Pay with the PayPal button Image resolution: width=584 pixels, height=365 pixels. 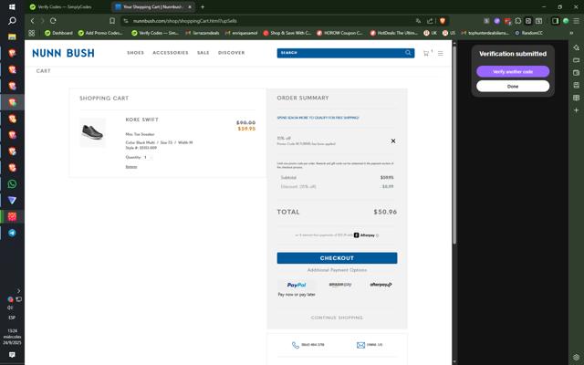pyautogui.click(x=297, y=285)
